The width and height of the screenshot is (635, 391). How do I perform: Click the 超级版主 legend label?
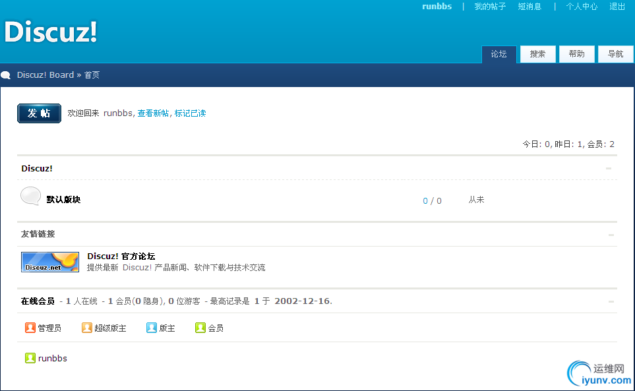click(110, 328)
